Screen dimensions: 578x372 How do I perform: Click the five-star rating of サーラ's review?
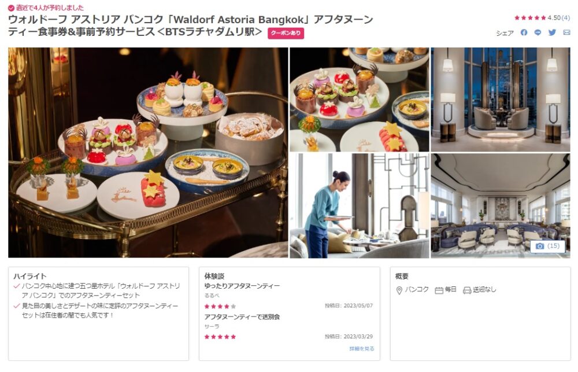[x=220, y=337]
